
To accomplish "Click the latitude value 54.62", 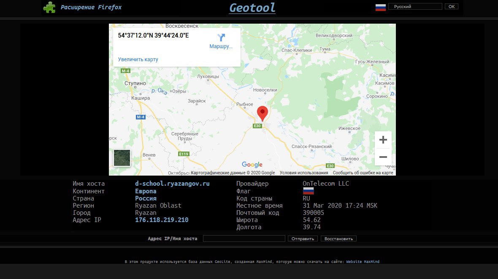I will tap(311, 220).
